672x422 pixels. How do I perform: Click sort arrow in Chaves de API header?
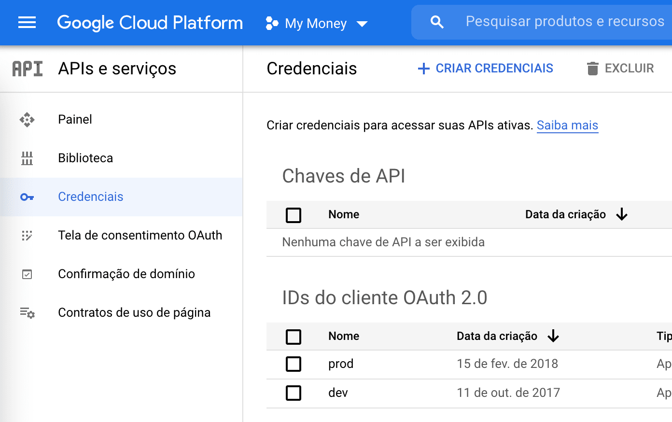tap(622, 214)
